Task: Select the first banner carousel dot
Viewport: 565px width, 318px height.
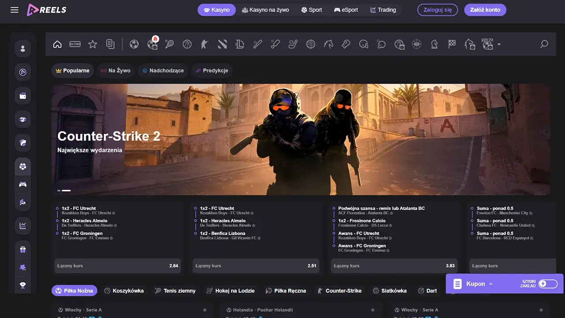Action: click(x=59, y=190)
